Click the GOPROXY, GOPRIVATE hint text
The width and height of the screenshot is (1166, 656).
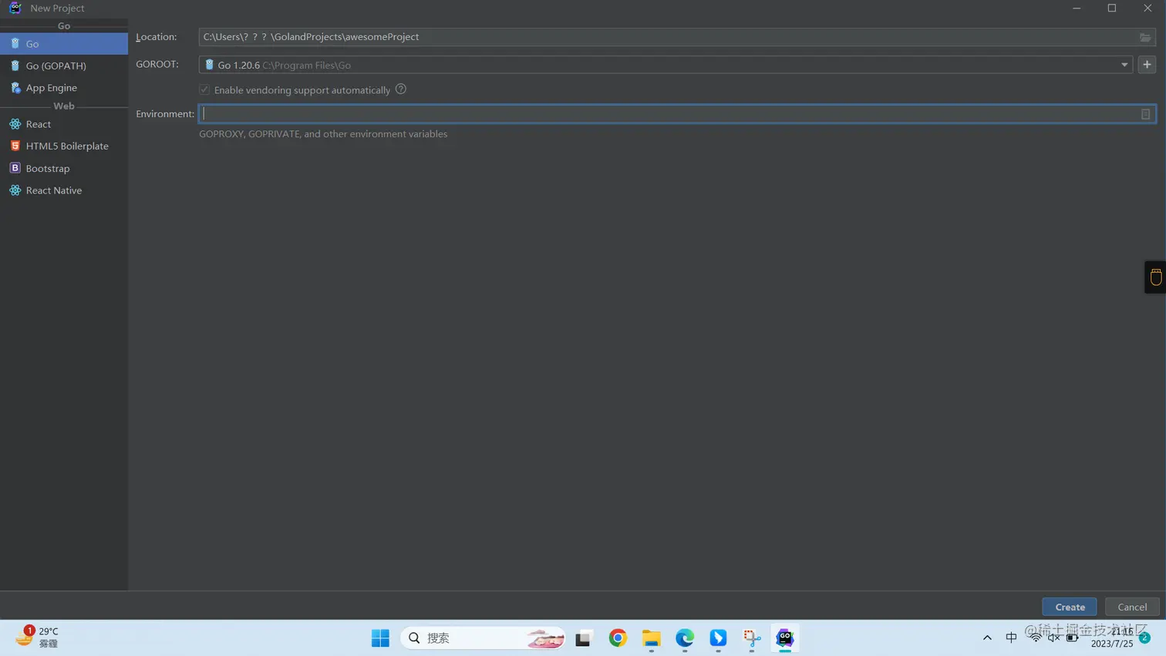point(323,134)
